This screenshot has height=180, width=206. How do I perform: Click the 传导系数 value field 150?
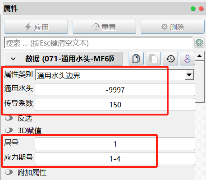115,105
